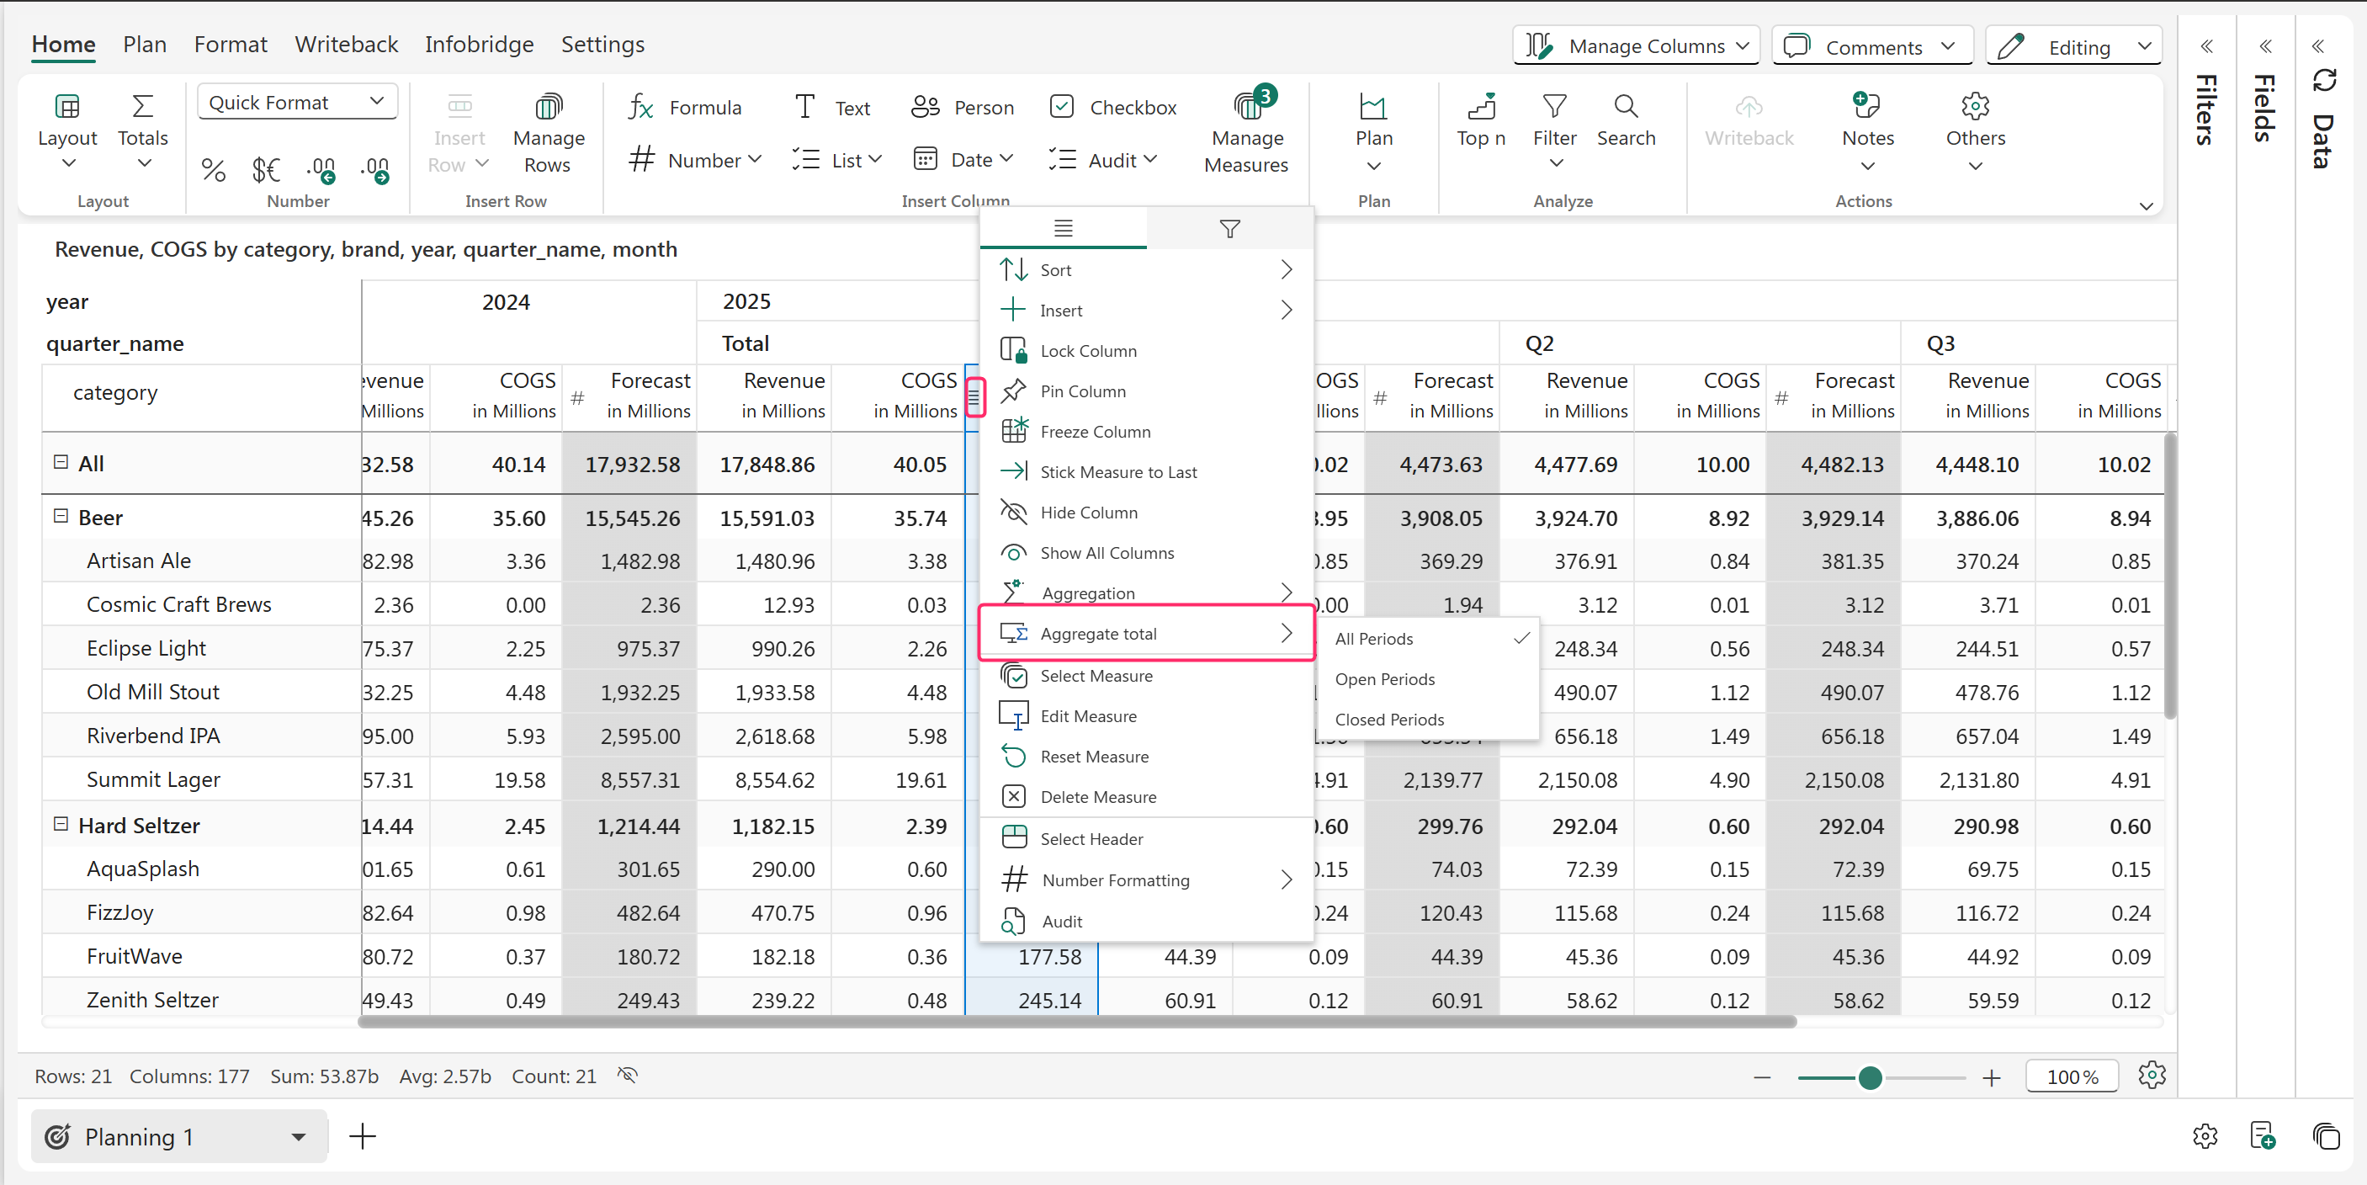Open the Quick Format dropdown
This screenshot has height=1185, width=2367.
296,102
